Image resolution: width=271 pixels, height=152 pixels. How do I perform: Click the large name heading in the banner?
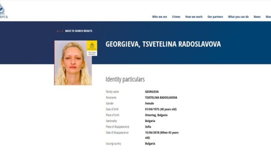click(x=163, y=44)
